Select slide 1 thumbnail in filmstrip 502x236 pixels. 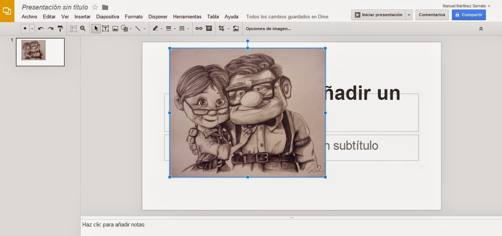point(40,52)
